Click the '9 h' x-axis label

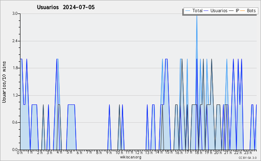click(x=109, y=152)
